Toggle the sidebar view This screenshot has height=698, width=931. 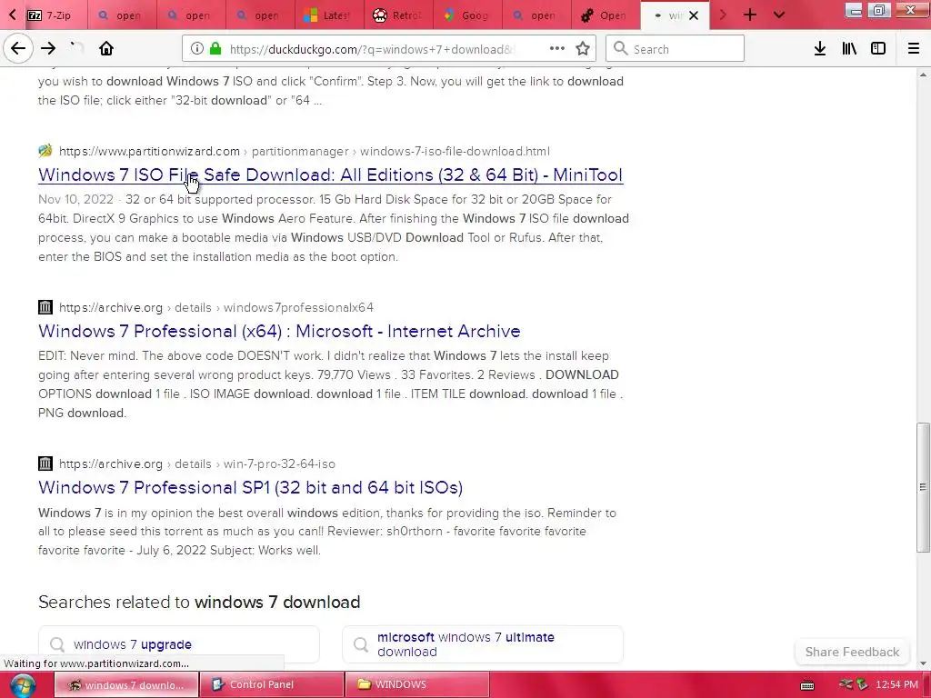878,49
